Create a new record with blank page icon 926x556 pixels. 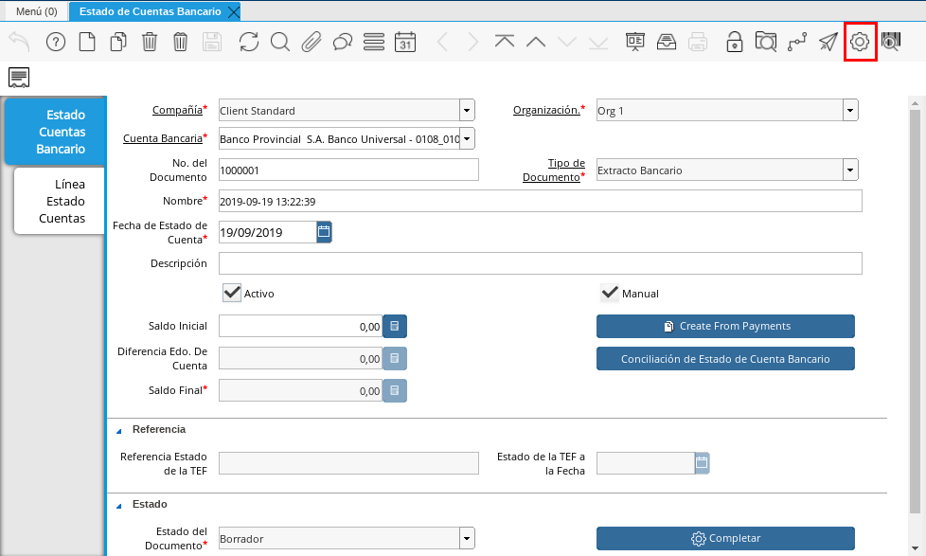(86, 42)
